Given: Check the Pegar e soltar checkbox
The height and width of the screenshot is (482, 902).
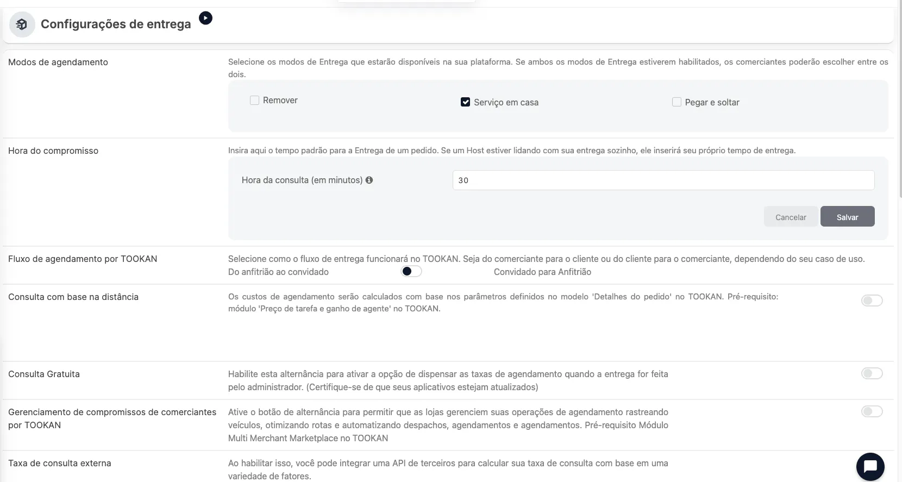Looking at the screenshot, I should [x=676, y=102].
